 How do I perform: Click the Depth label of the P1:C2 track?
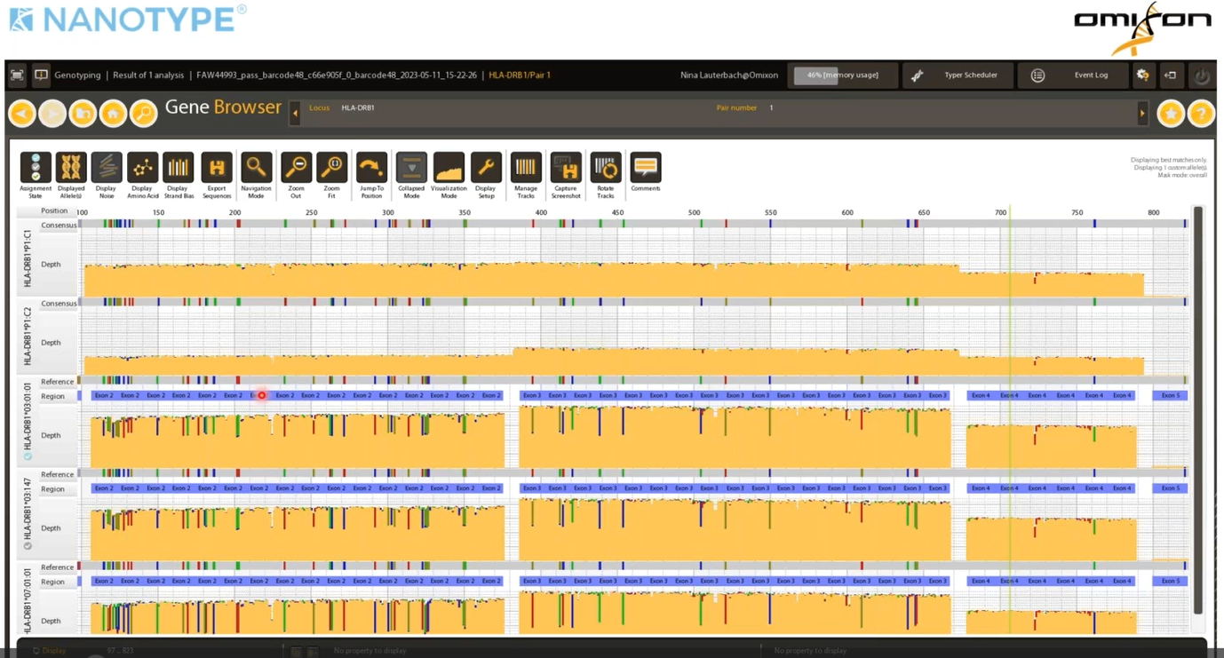coord(51,343)
